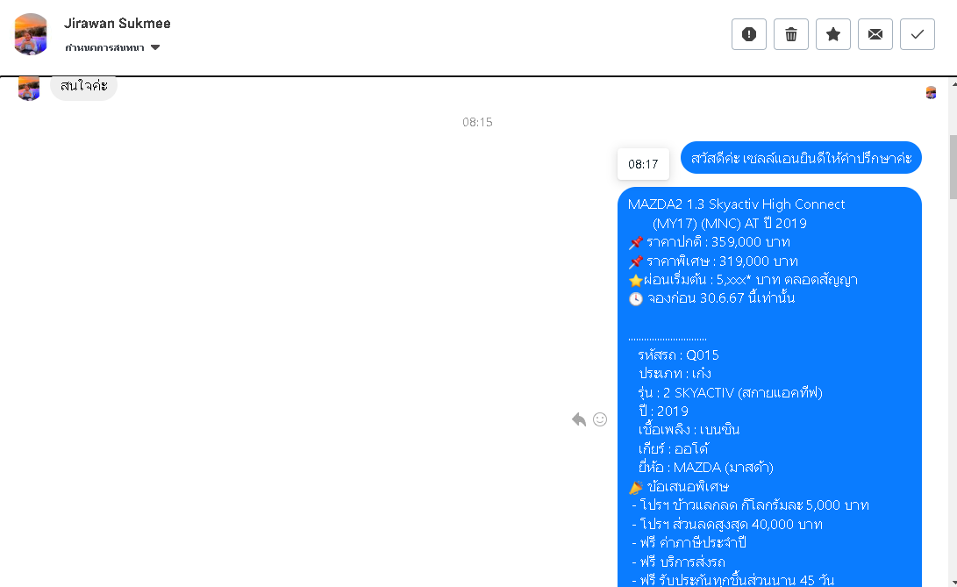This screenshot has width=957, height=587.
Task: Mark conversation done with checkmark icon
Action: [x=918, y=34]
